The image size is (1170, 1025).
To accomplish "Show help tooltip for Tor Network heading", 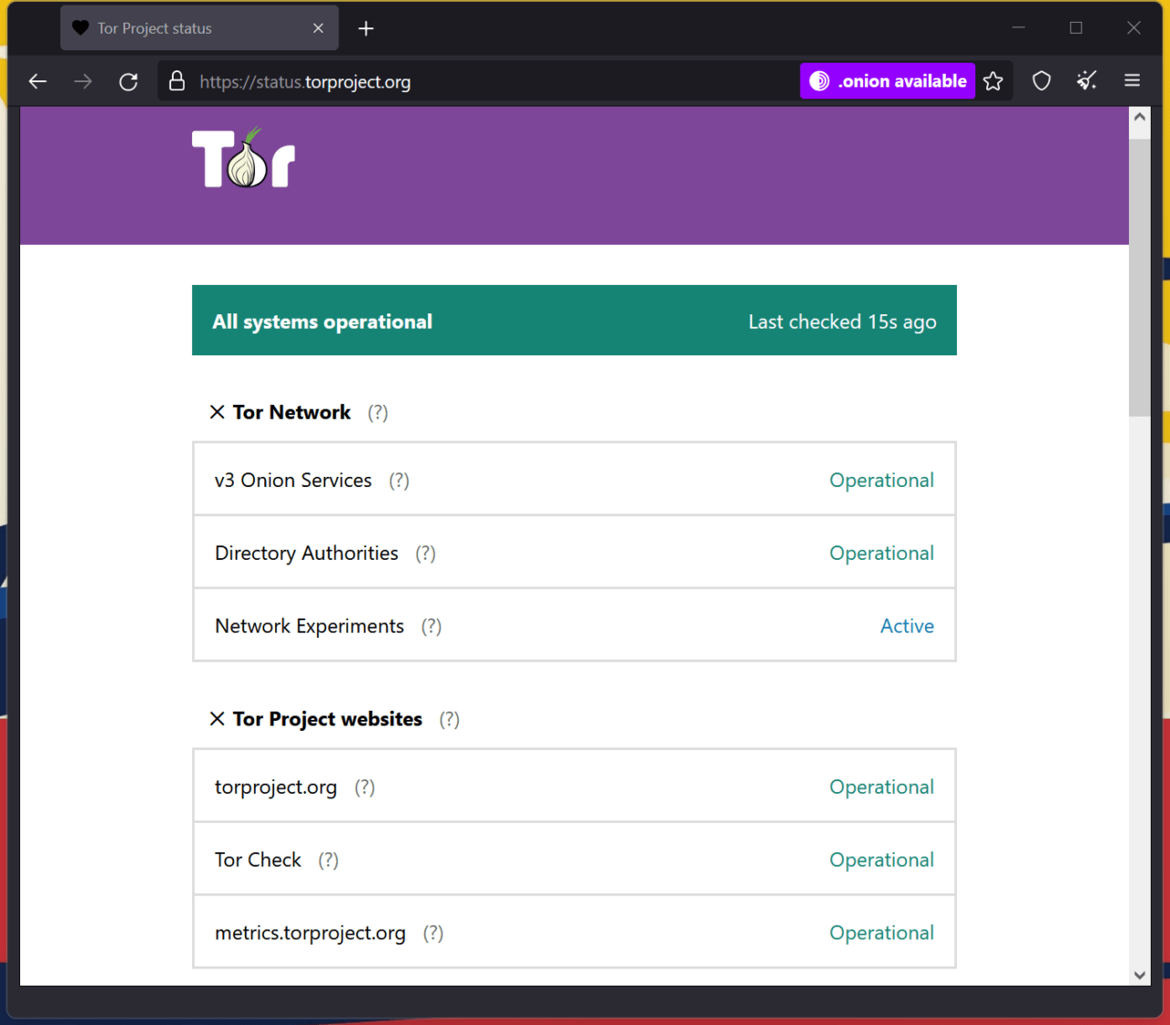I will click(x=378, y=413).
